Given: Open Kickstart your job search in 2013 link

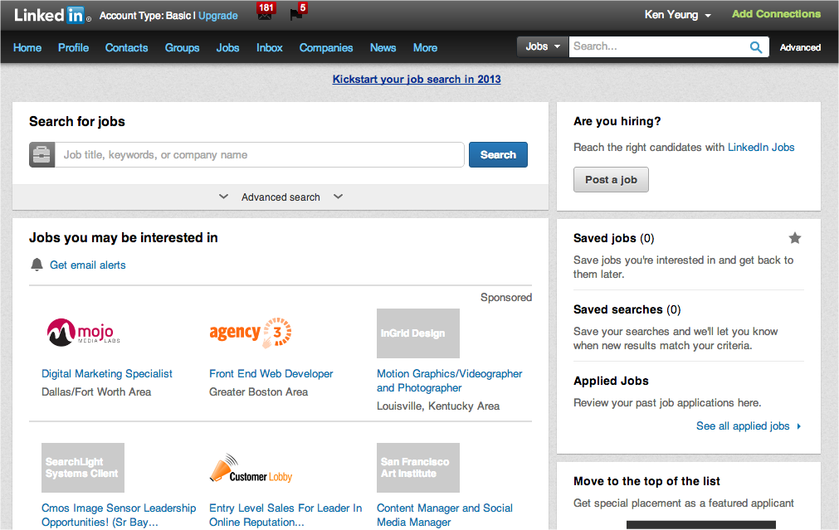Looking at the screenshot, I should tap(417, 79).
